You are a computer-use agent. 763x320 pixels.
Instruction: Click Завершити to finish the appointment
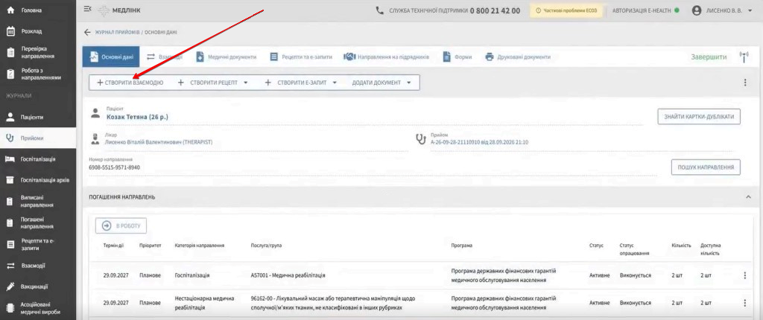click(x=709, y=57)
